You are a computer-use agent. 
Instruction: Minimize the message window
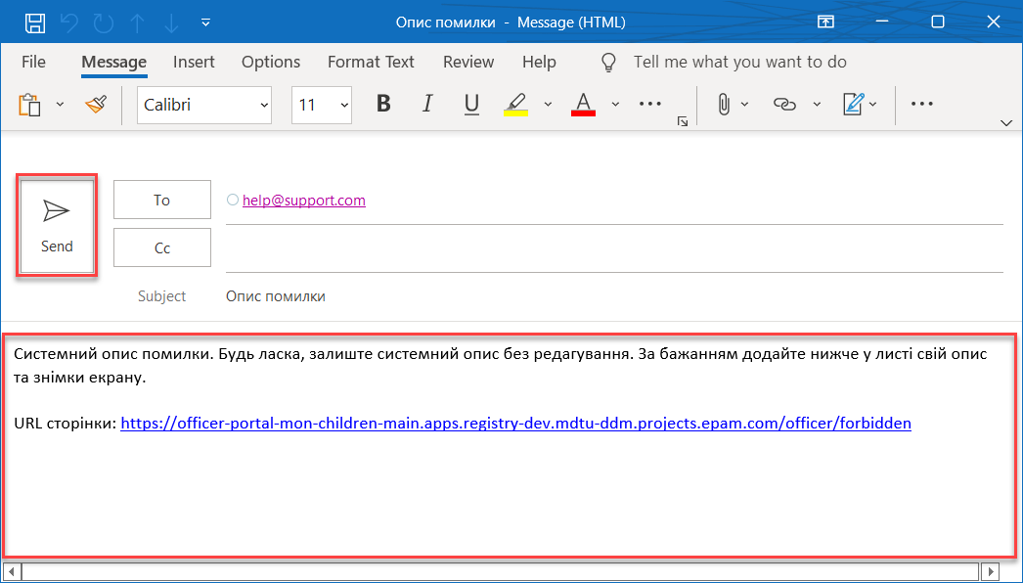[x=882, y=22]
